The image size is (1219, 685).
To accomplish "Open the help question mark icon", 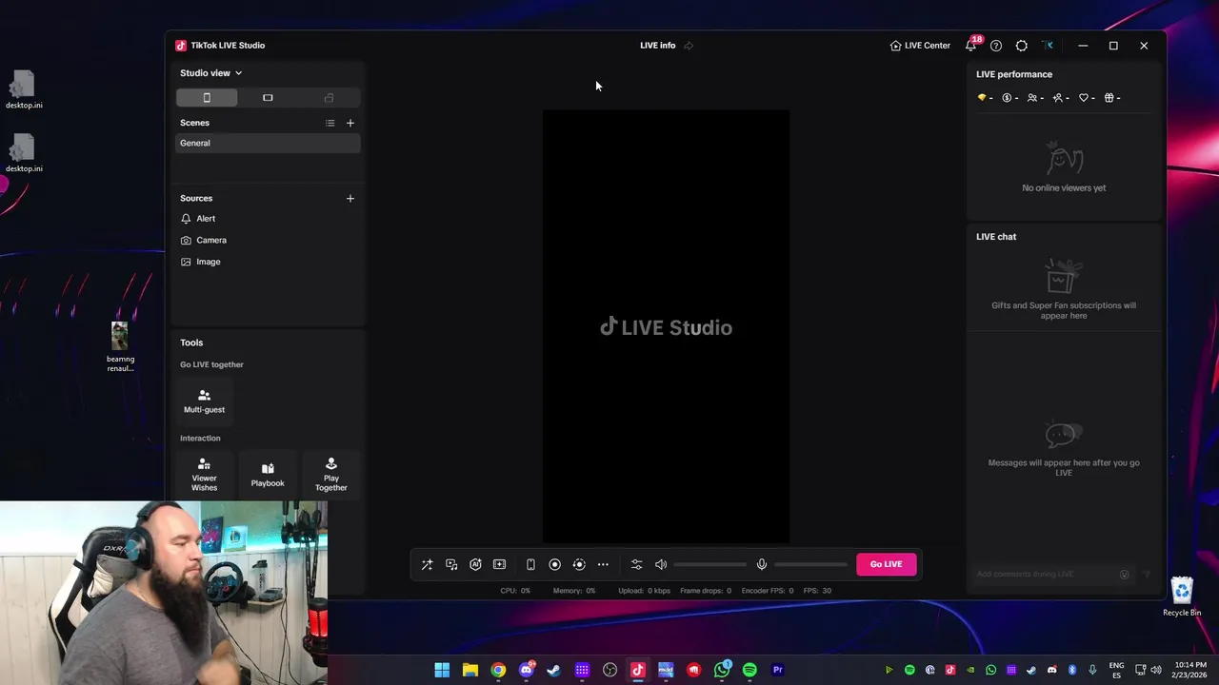I will click(x=996, y=46).
